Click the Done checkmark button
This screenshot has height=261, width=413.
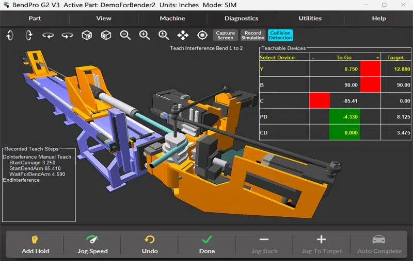(x=207, y=245)
